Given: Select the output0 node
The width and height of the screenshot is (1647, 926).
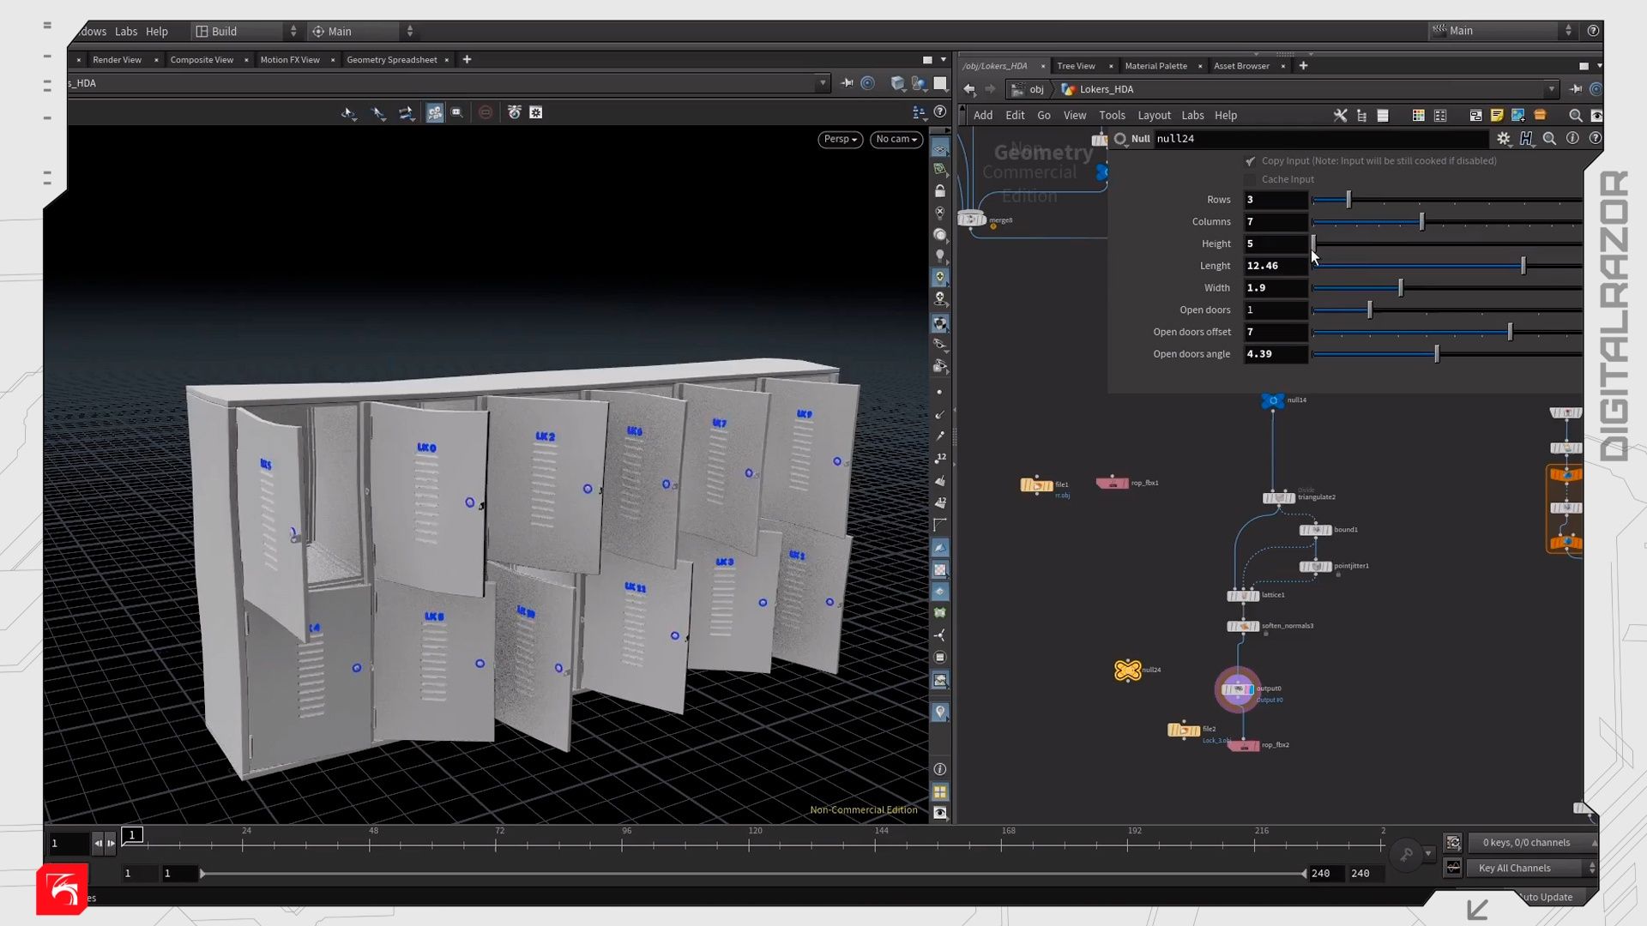Looking at the screenshot, I should [1237, 689].
